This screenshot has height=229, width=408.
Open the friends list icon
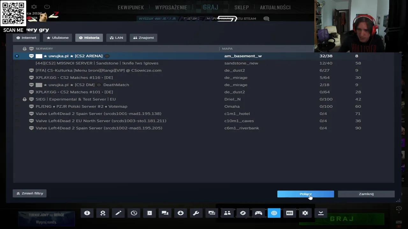coord(227,213)
